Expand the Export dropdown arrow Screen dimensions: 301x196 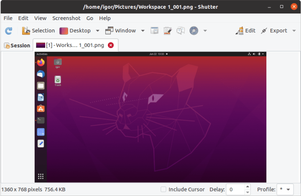(x=294, y=31)
